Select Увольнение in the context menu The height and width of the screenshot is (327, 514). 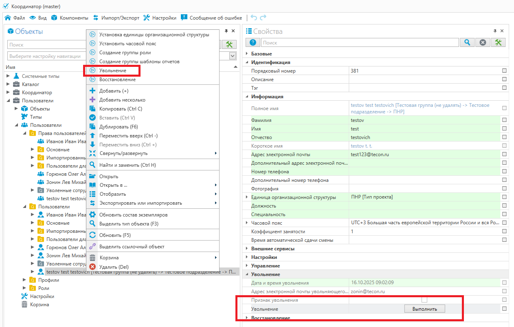pos(113,71)
